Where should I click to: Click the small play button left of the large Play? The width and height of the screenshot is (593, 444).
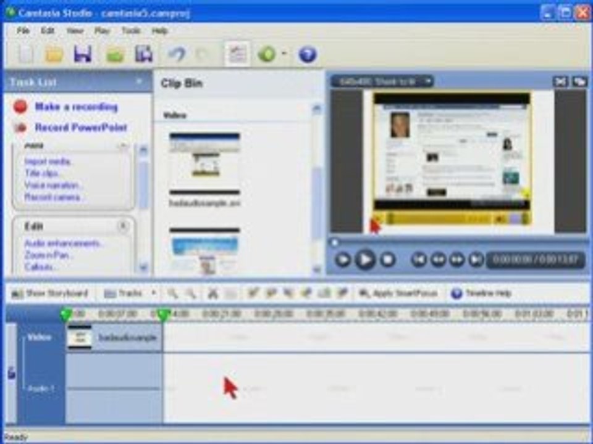(x=343, y=260)
